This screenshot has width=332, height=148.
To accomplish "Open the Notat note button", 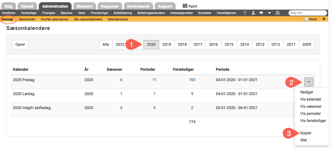I will [x=311, y=19].
